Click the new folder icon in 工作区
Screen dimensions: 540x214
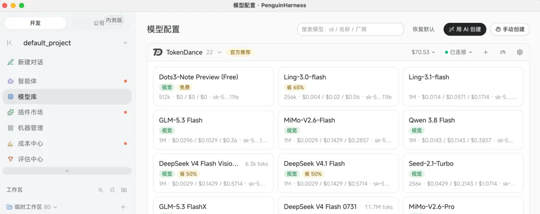pos(123,190)
